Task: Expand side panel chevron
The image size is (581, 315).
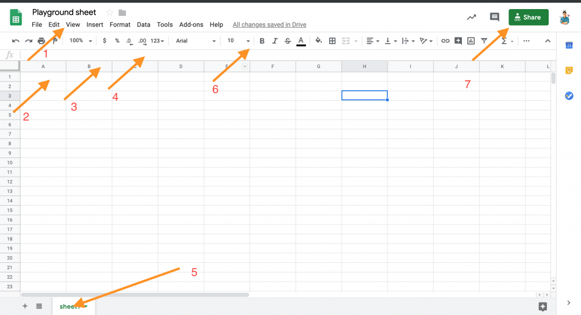Action: [x=569, y=303]
